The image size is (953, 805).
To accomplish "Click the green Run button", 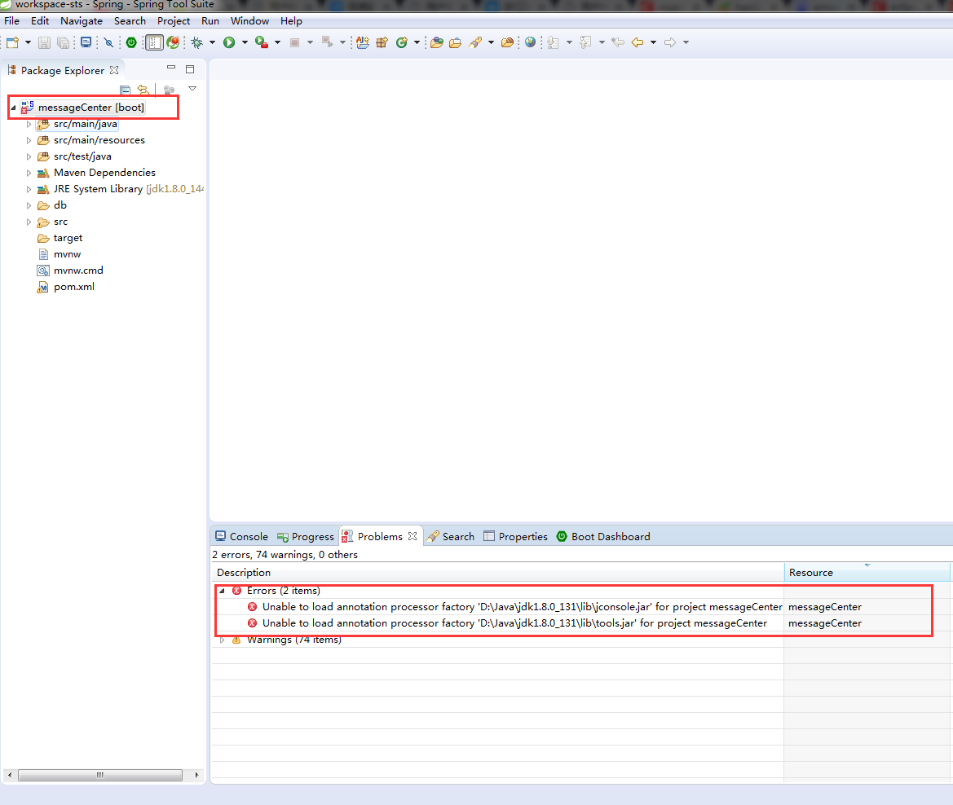I will [229, 42].
